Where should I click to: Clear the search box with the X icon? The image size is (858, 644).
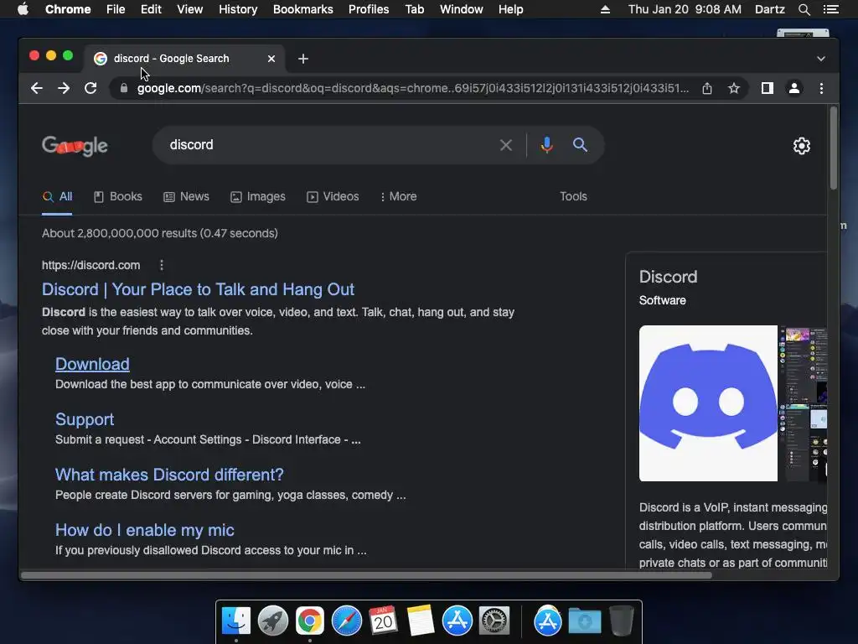tap(506, 145)
